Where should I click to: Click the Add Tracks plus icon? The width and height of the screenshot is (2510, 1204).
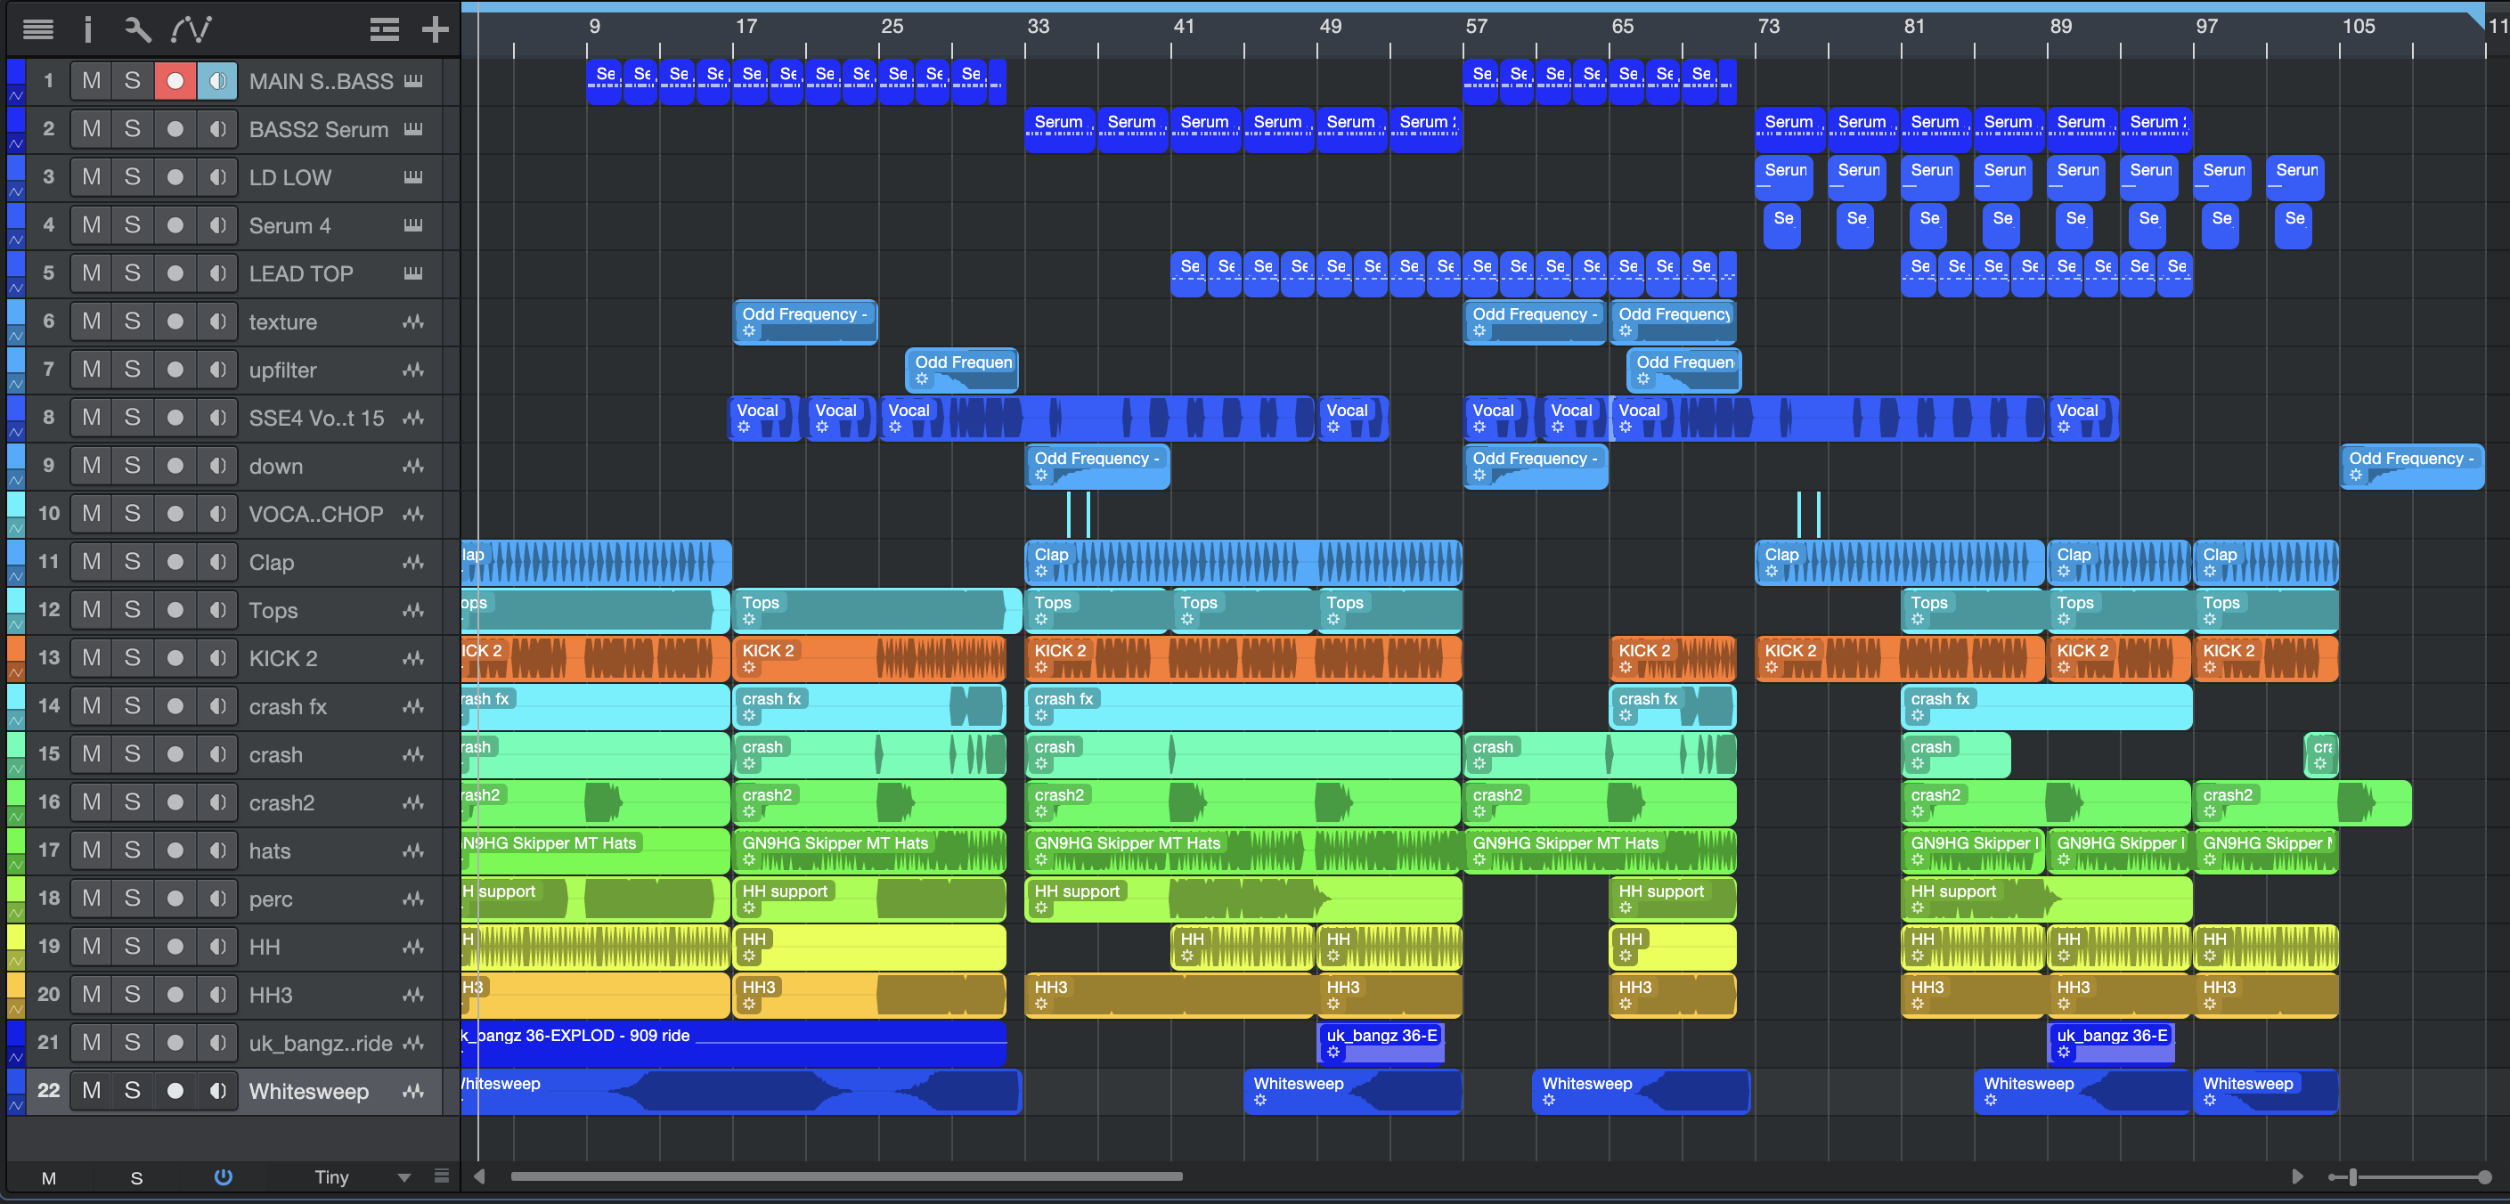point(435,29)
